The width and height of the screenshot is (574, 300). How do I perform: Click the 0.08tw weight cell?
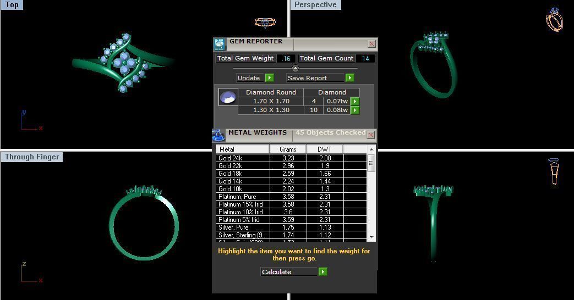(x=337, y=110)
